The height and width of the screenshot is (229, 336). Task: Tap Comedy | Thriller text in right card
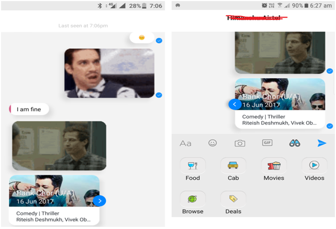coord(264,117)
